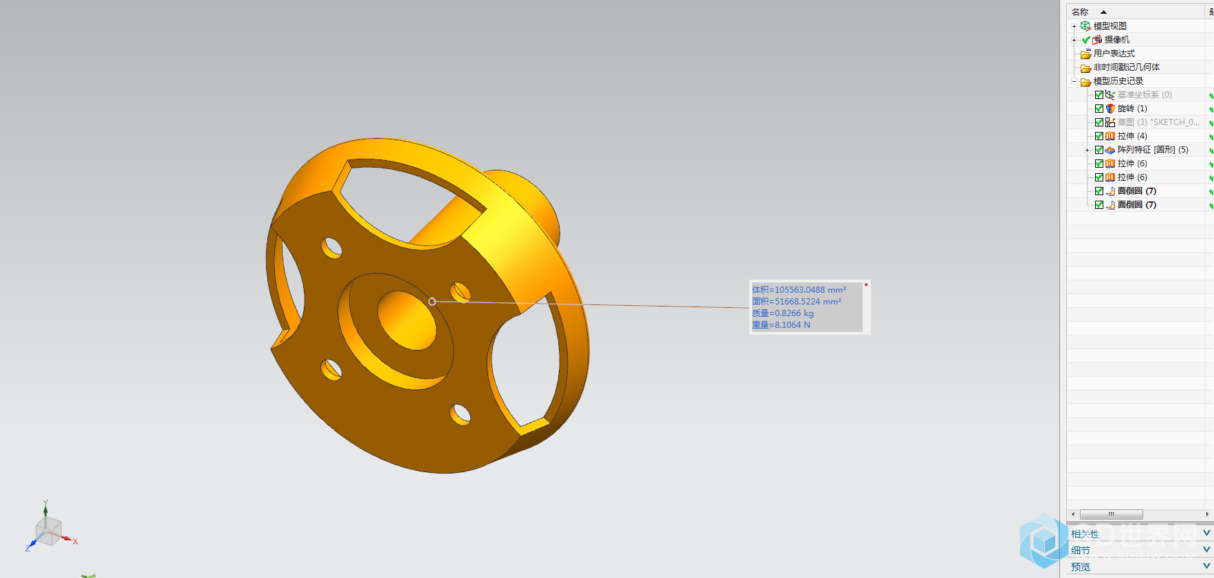Click the 模型视图 cube icon
Screen dimensions: 1214x578
coord(1085,26)
